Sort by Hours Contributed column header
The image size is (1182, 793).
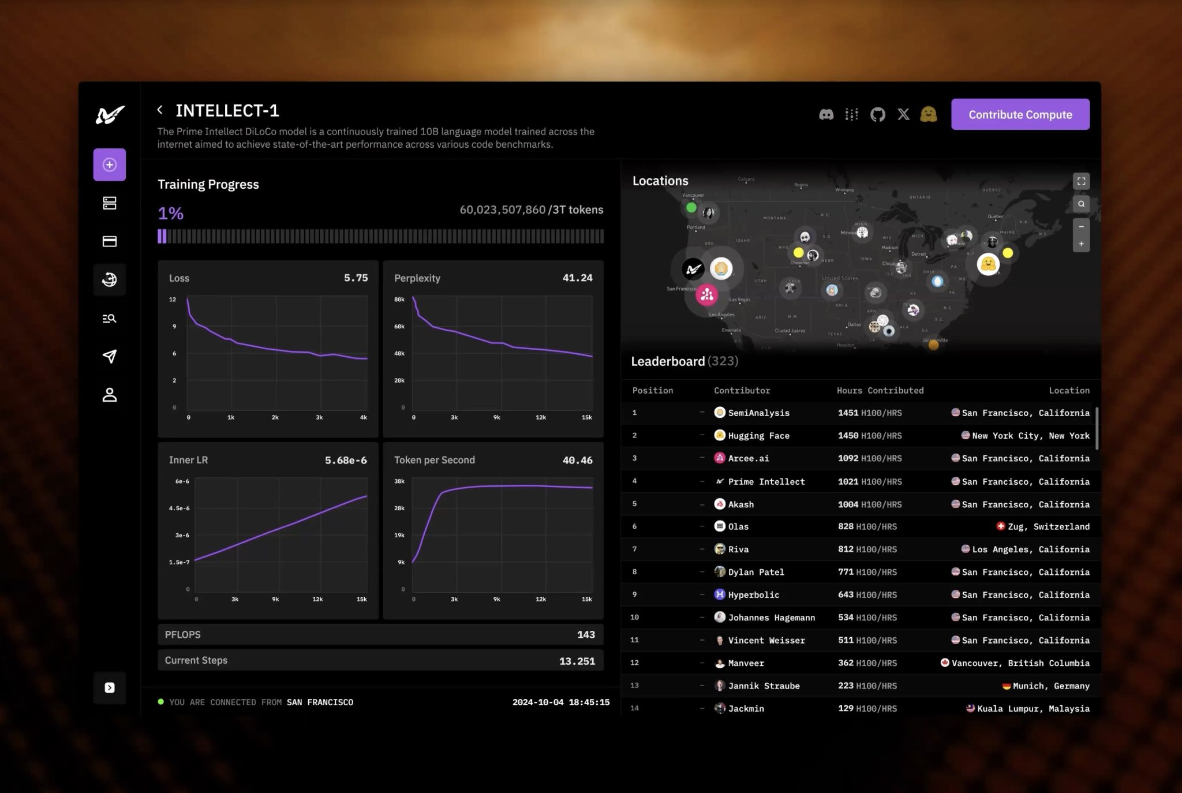(x=880, y=391)
